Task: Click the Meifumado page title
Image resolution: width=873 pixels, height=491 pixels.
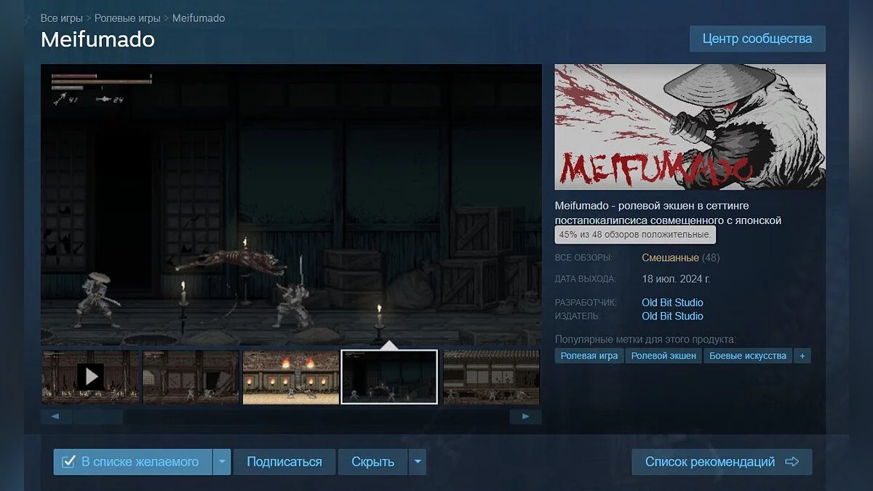Action: coord(97,39)
